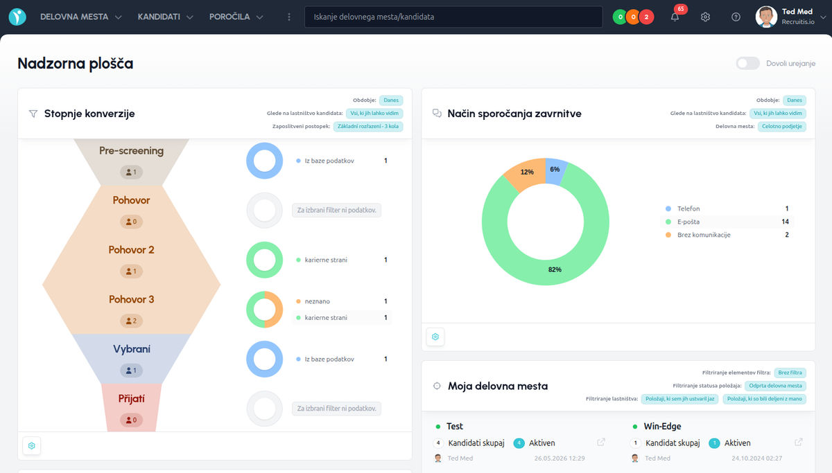Click the Brez filtra tag
This screenshot has height=473, width=832.
(790, 373)
